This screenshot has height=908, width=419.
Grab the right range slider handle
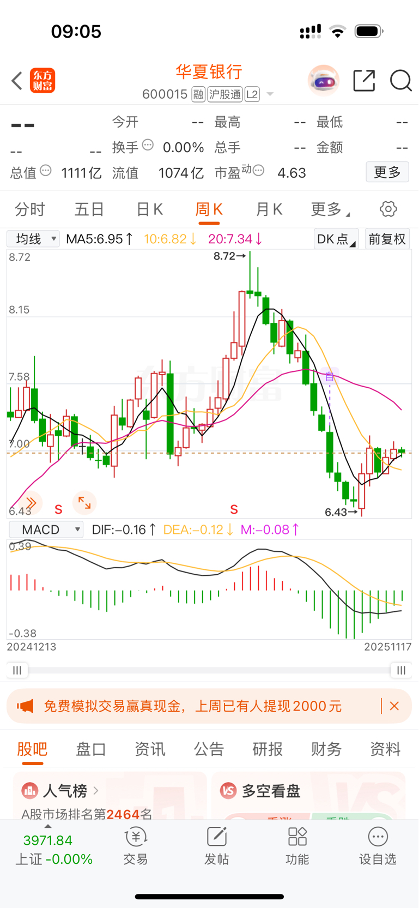(401, 670)
